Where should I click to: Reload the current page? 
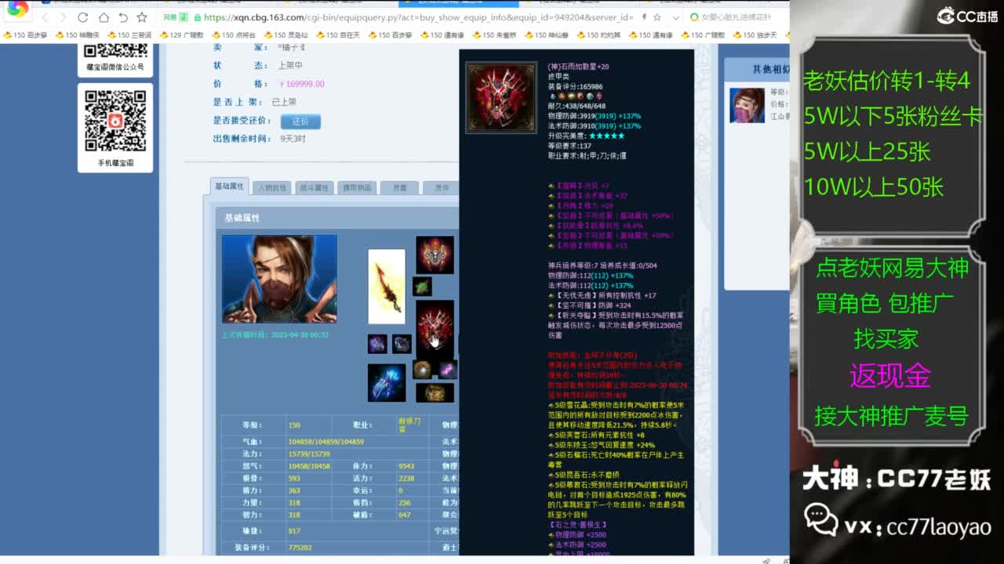83,17
